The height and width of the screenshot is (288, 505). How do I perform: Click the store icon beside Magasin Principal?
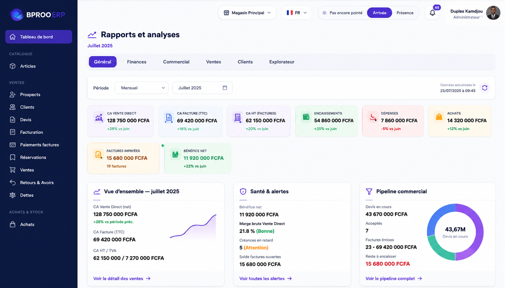click(x=226, y=13)
